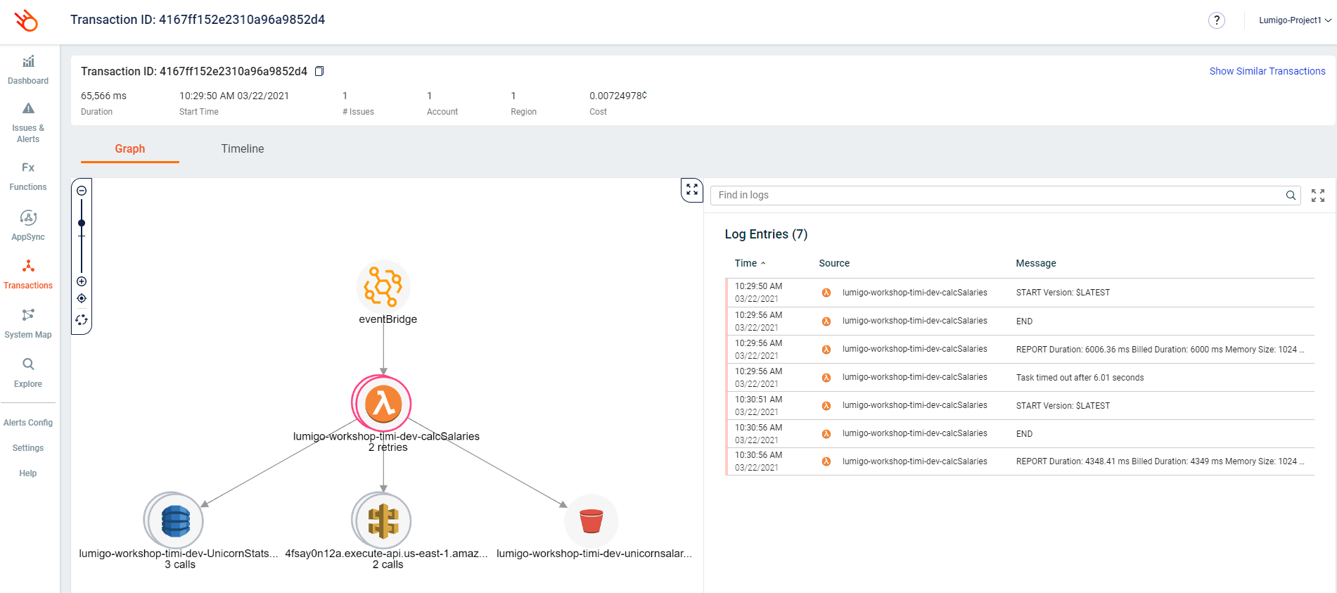Select the eventBridge node in graph
Image resolution: width=1337 pixels, height=593 pixels.
pos(383,287)
